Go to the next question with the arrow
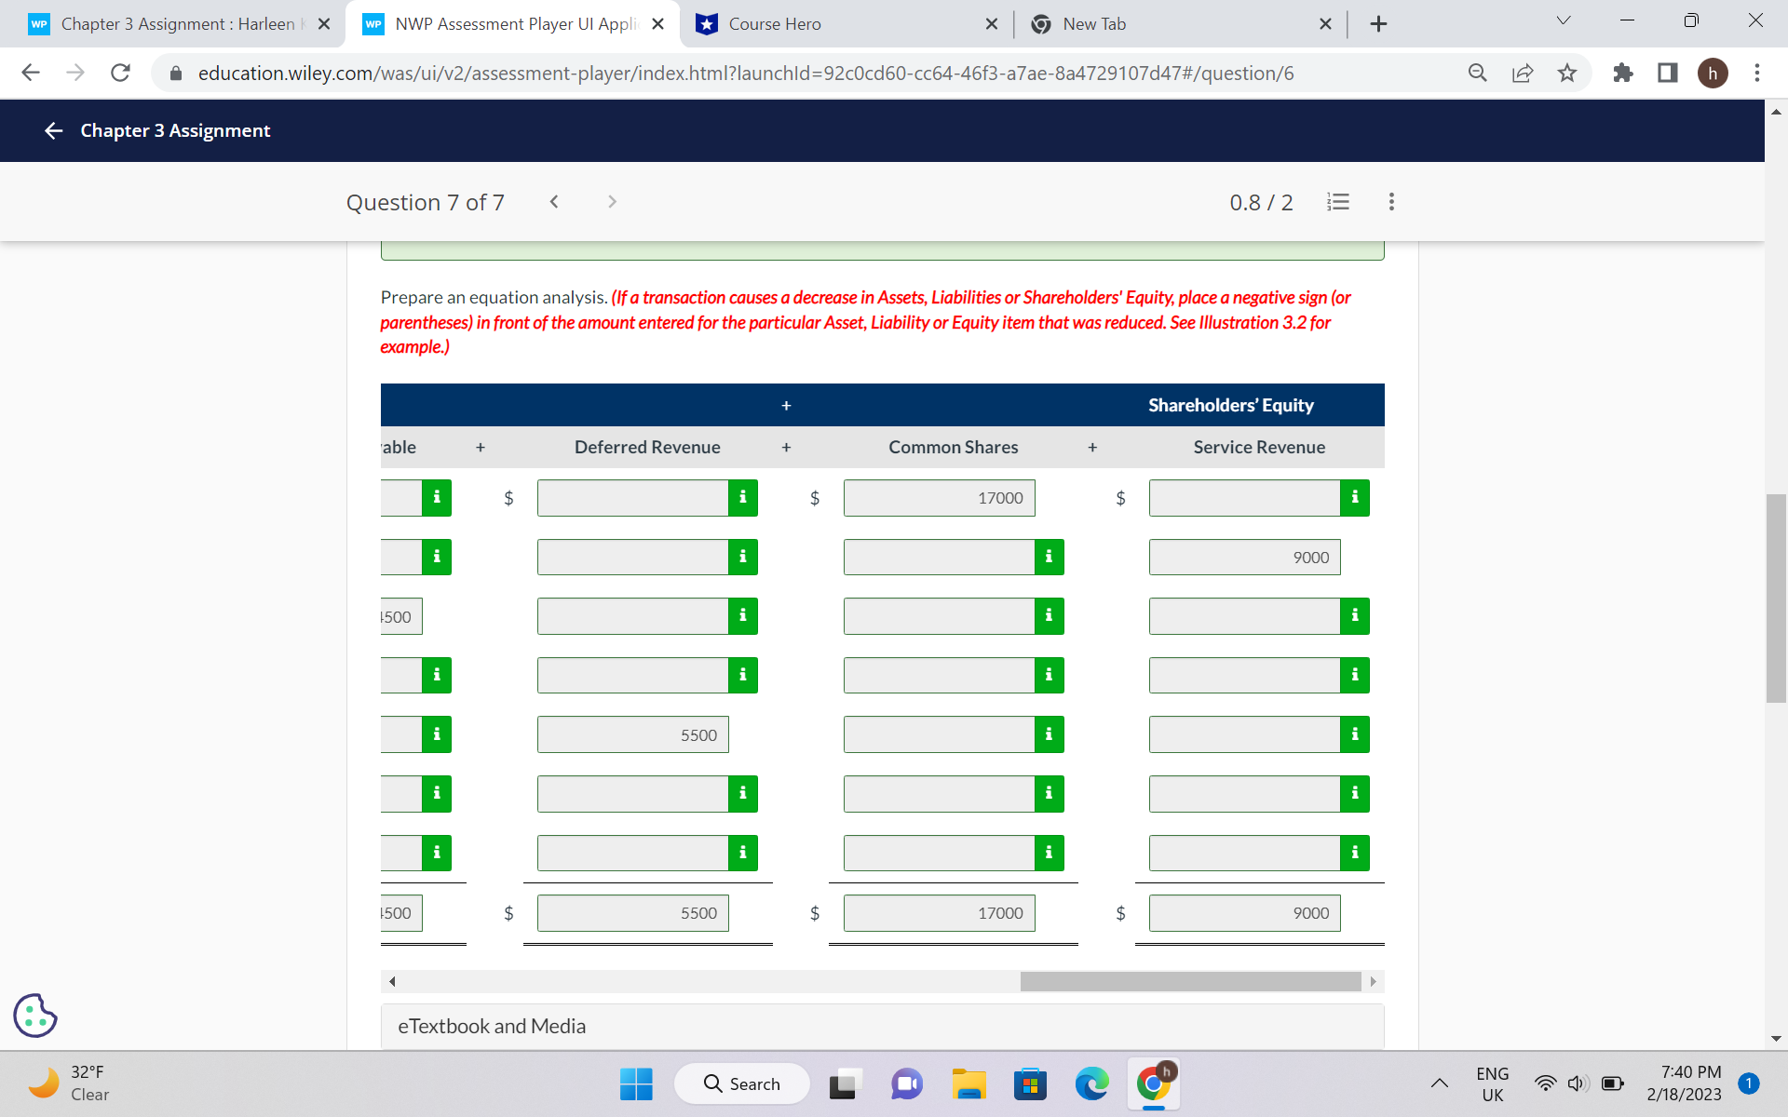 click(612, 201)
